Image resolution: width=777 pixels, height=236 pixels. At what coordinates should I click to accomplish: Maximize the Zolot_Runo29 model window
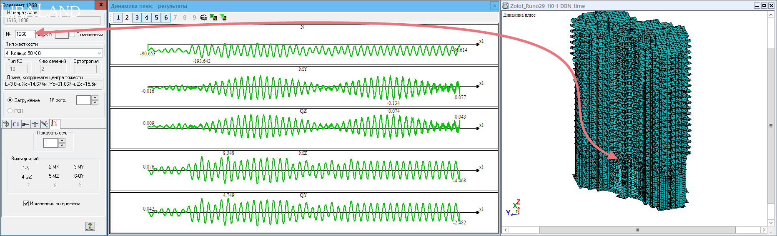click(x=764, y=5)
